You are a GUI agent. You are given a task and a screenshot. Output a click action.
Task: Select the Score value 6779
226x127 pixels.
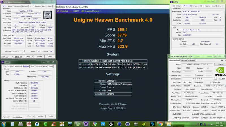pos(122,35)
